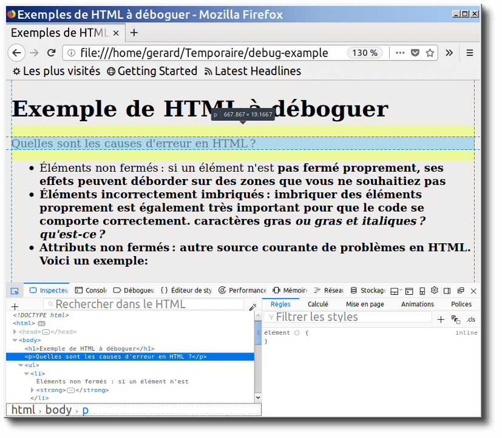Click the Rechercher dans le HTML field
502x438 pixels.
[x=143, y=304]
